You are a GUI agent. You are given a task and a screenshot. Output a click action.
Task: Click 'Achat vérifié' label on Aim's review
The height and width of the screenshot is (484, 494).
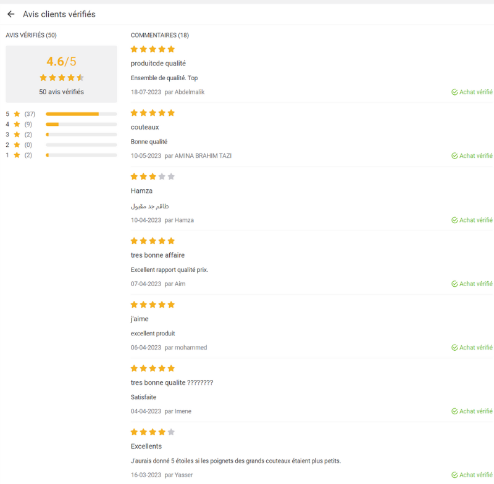tap(475, 284)
